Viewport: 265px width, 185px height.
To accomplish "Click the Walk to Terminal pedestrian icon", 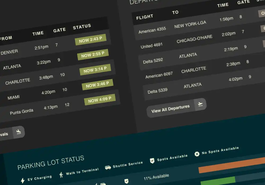I will [61, 175].
